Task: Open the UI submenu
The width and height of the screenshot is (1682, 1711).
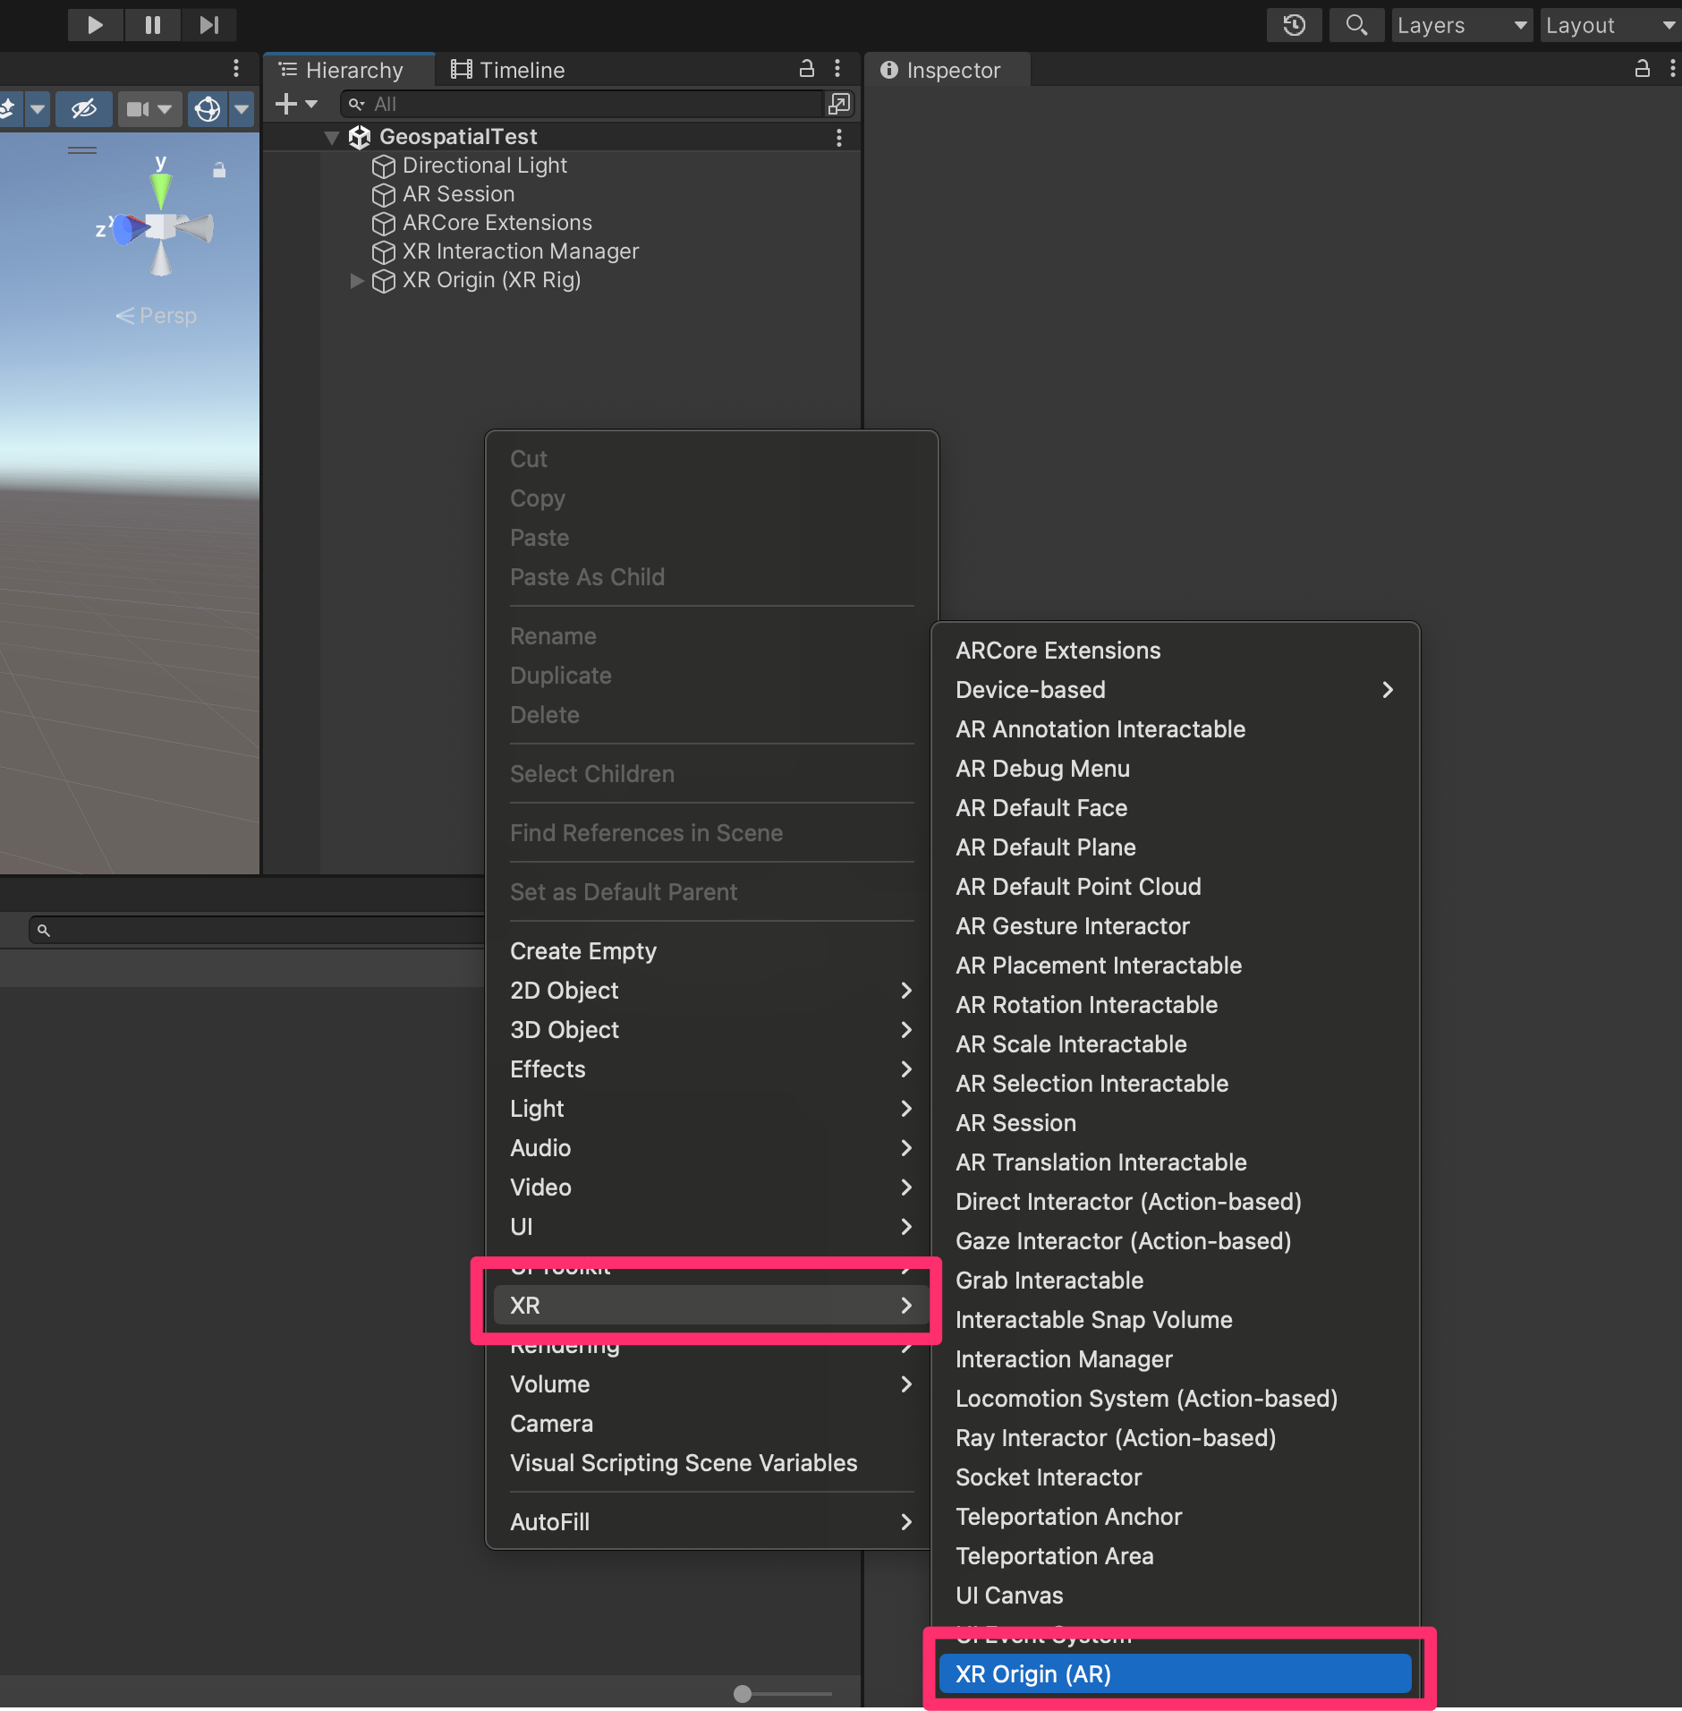Action: tap(711, 1227)
